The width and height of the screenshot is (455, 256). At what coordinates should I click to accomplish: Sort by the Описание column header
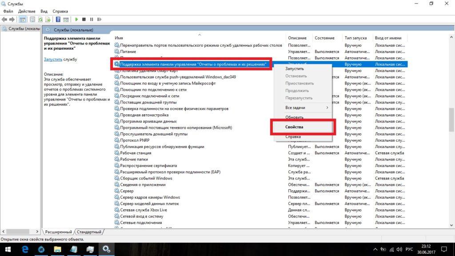tap(299, 38)
